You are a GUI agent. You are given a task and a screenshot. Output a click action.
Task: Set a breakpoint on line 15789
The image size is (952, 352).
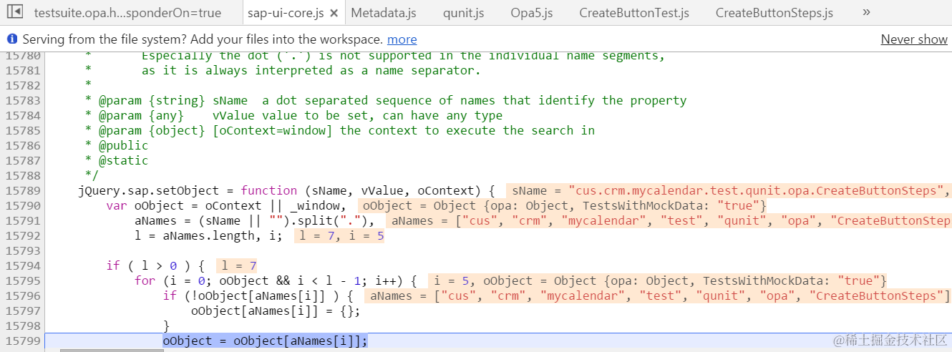click(x=23, y=190)
